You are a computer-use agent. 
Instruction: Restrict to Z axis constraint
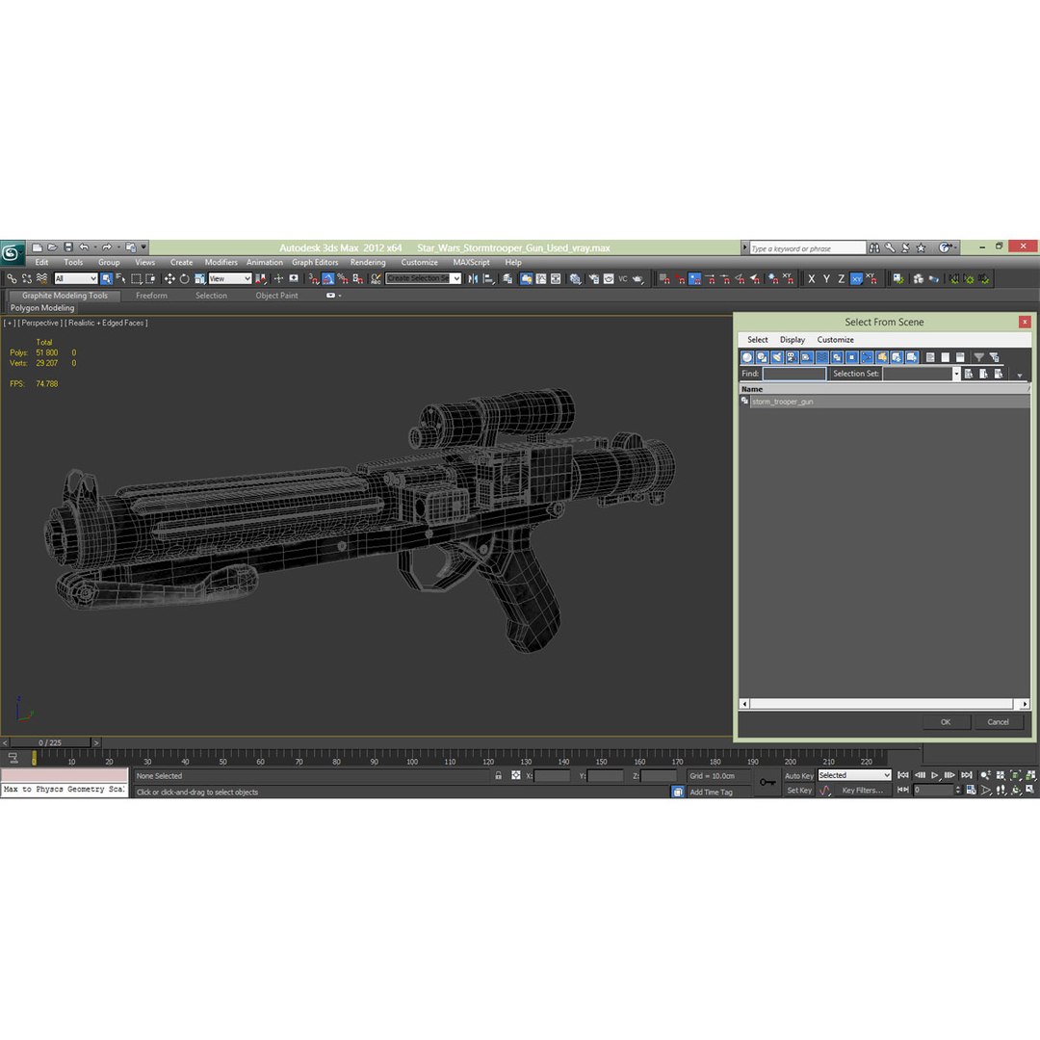(841, 278)
